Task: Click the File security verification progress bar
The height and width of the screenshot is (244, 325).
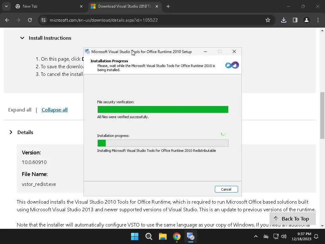Action: pos(163,109)
